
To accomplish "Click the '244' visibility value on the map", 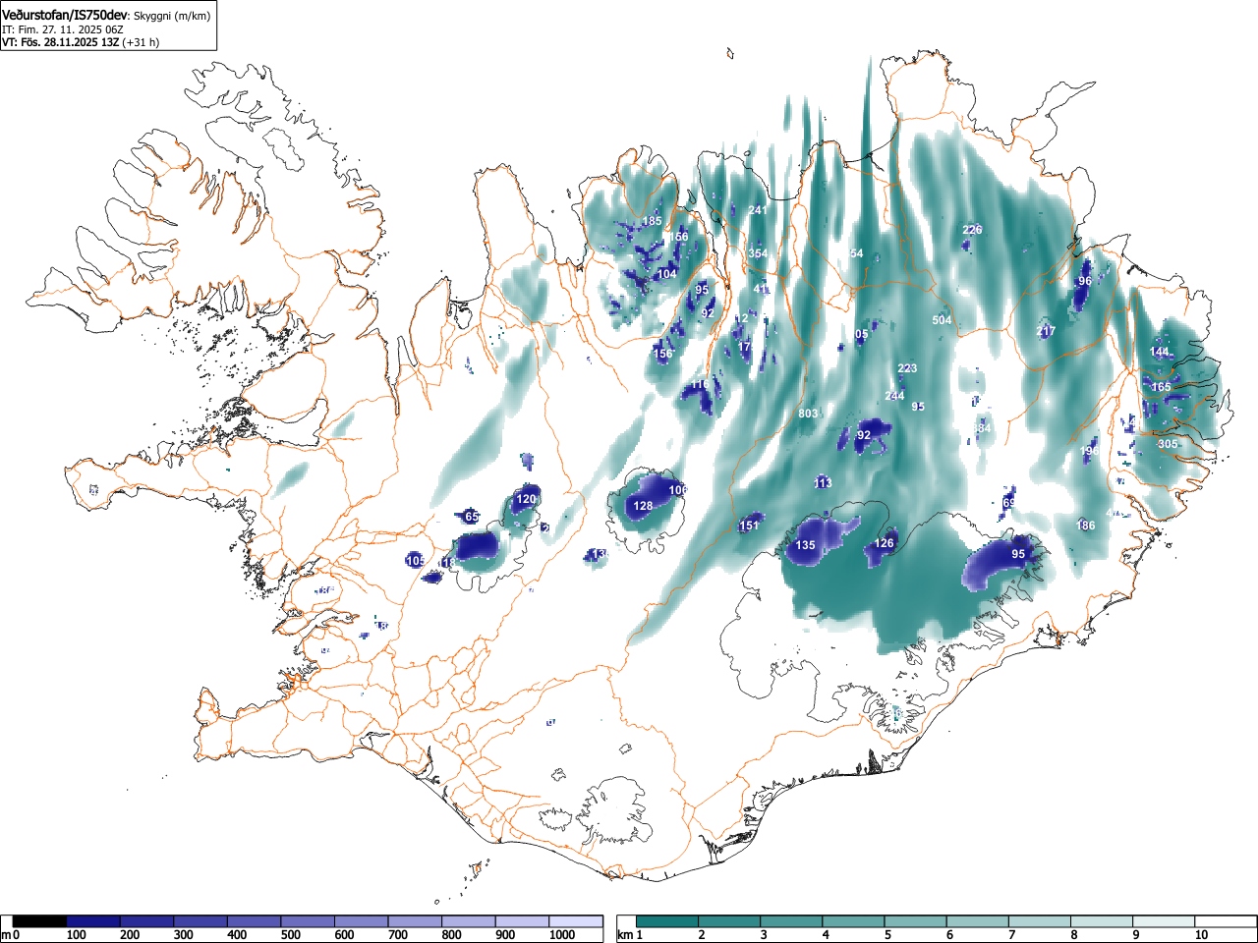I will 894,396.
